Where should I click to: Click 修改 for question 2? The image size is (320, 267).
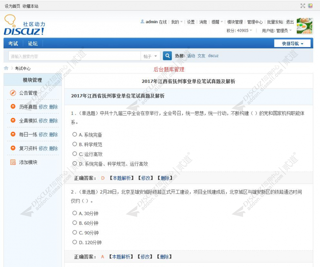pyautogui.click(x=145, y=257)
